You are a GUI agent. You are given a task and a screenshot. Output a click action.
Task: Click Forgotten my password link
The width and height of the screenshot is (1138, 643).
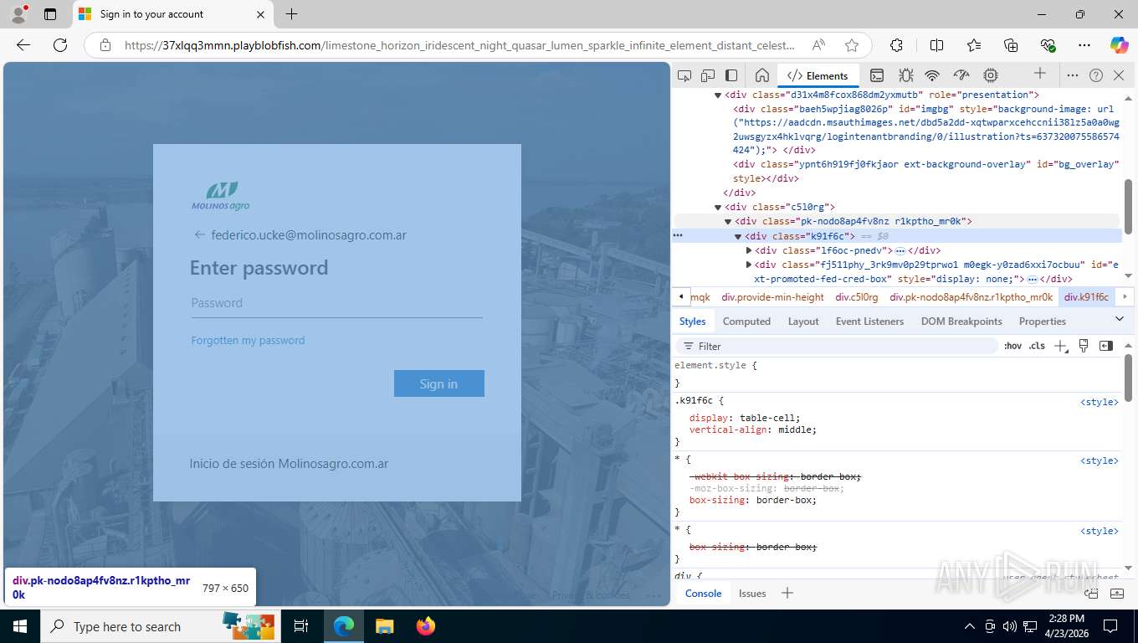pyautogui.click(x=248, y=340)
